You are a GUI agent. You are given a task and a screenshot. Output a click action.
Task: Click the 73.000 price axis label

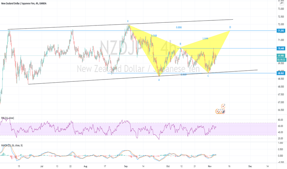pos(281,9)
